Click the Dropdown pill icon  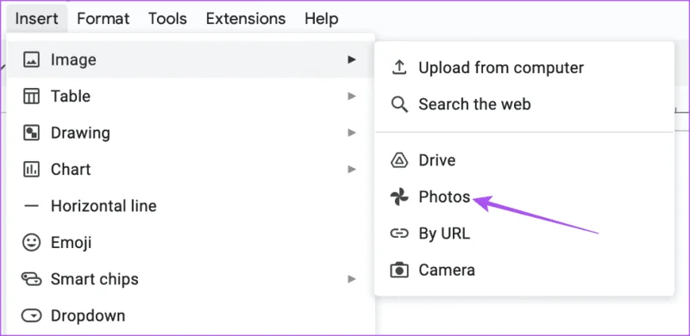tap(31, 315)
